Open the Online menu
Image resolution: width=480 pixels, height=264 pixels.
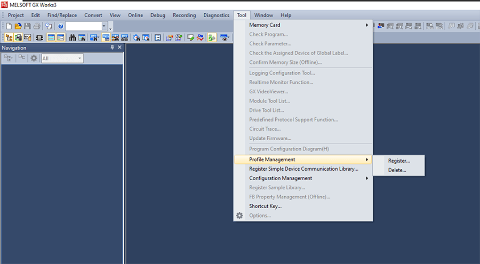tap(135, 15)
